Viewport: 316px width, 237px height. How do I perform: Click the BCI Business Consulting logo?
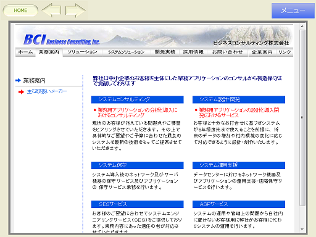coord(62,39)
